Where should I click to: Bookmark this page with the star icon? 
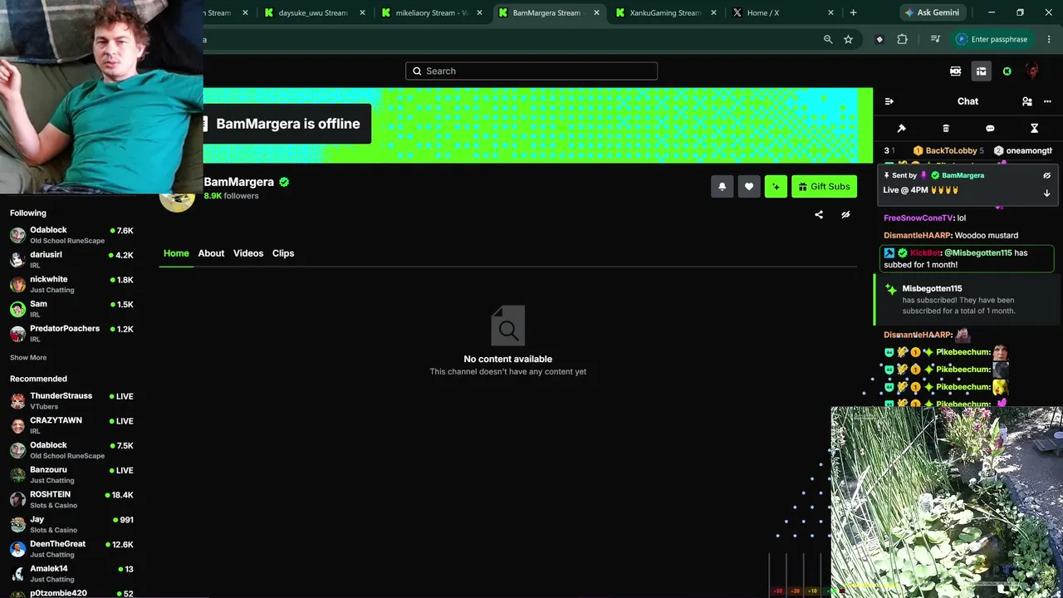point(848,39)
